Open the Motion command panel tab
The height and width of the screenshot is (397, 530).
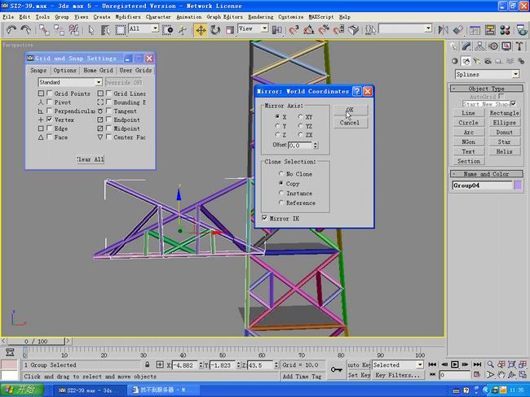[493, 46]
